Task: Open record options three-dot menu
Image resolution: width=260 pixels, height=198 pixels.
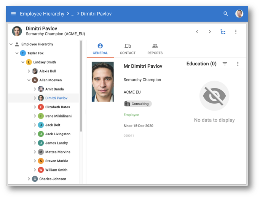Action: [x=236, y=32]
